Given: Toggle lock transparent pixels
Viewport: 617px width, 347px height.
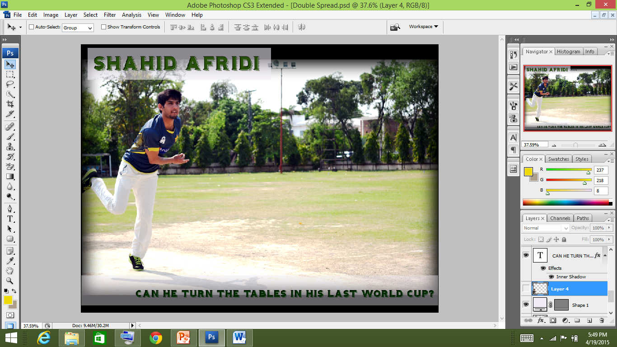Looking at the screenshot, I should [541, 239].
